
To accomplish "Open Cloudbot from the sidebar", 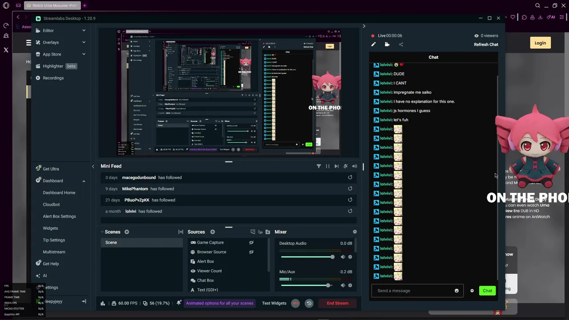I will (51, 204).
